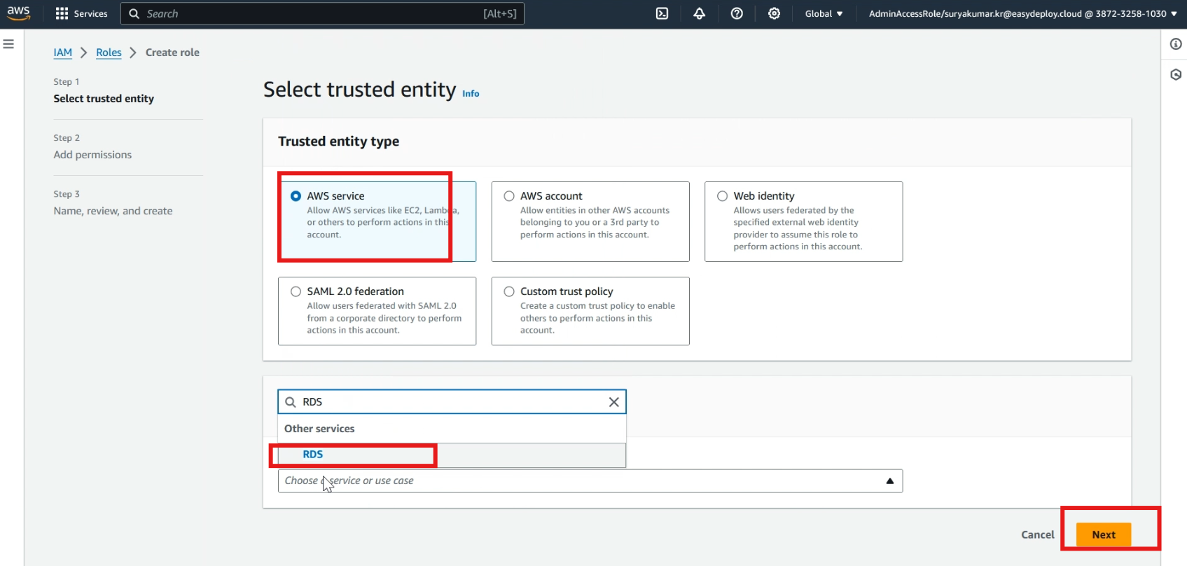Screen dimensions: 1187x566
Task: Expand the Global region dropdown
Action: [x=824, y=13]
